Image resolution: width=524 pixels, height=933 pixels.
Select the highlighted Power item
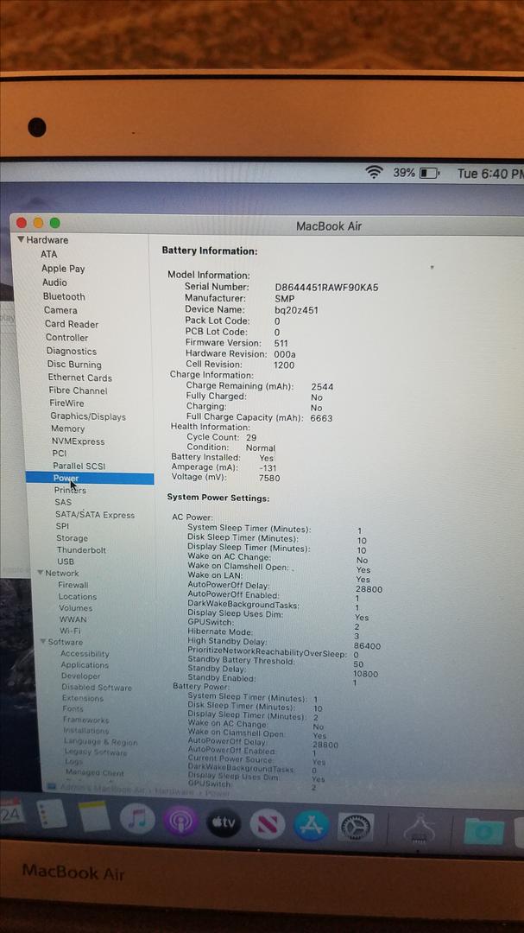click(90, 478)
